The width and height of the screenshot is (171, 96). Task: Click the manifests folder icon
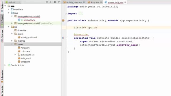[12, 9]
